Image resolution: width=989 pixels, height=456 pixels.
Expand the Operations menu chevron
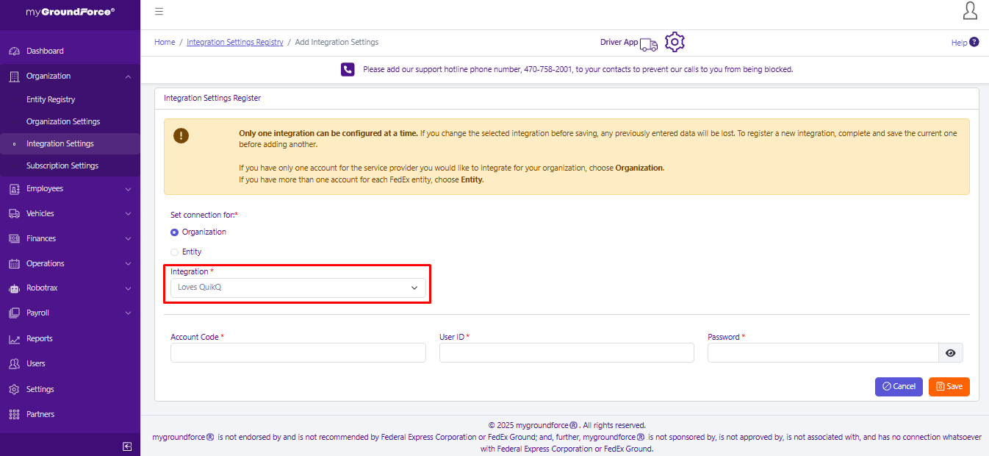point(129,264)
